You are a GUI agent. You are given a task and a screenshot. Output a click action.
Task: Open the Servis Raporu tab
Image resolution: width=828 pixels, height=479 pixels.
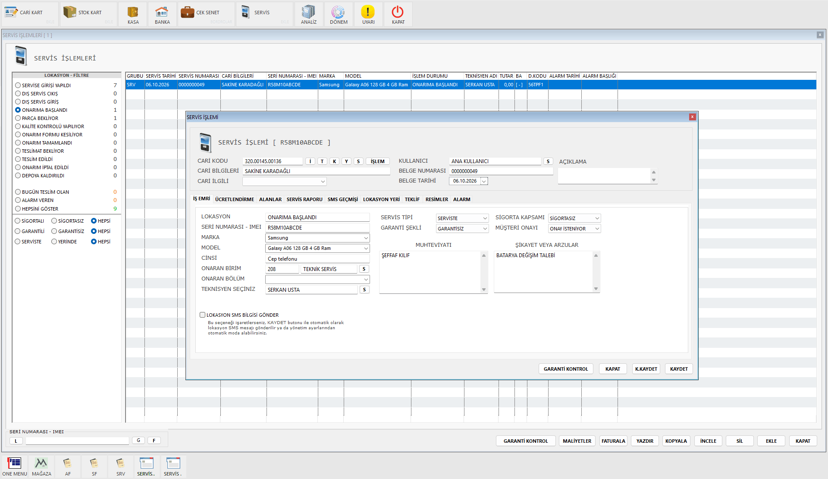pos(304,199)
